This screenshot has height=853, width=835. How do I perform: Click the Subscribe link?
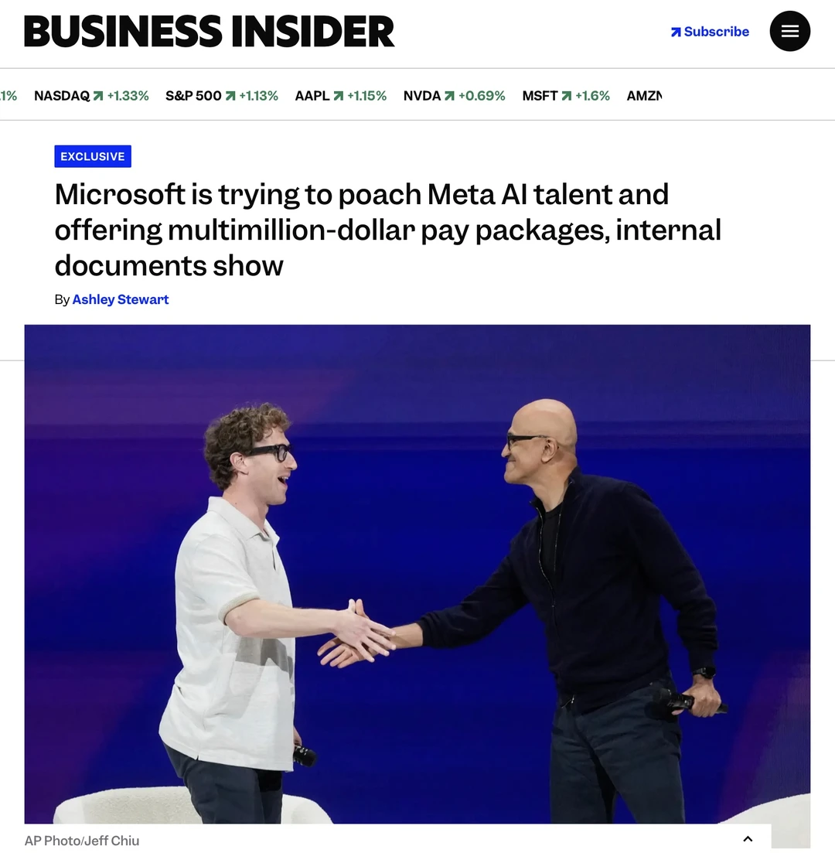tap(710, 32)
